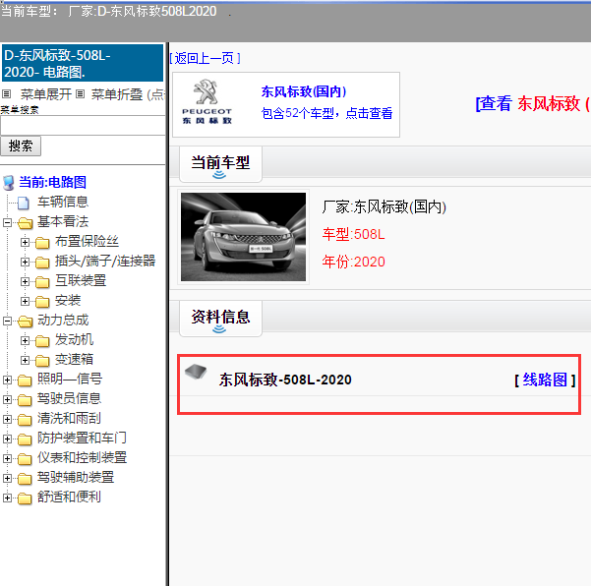This screenshot has width=591, height=586.
Task: Click the computer icon beside 当前:电路图
Action: (x=8, y=183)
